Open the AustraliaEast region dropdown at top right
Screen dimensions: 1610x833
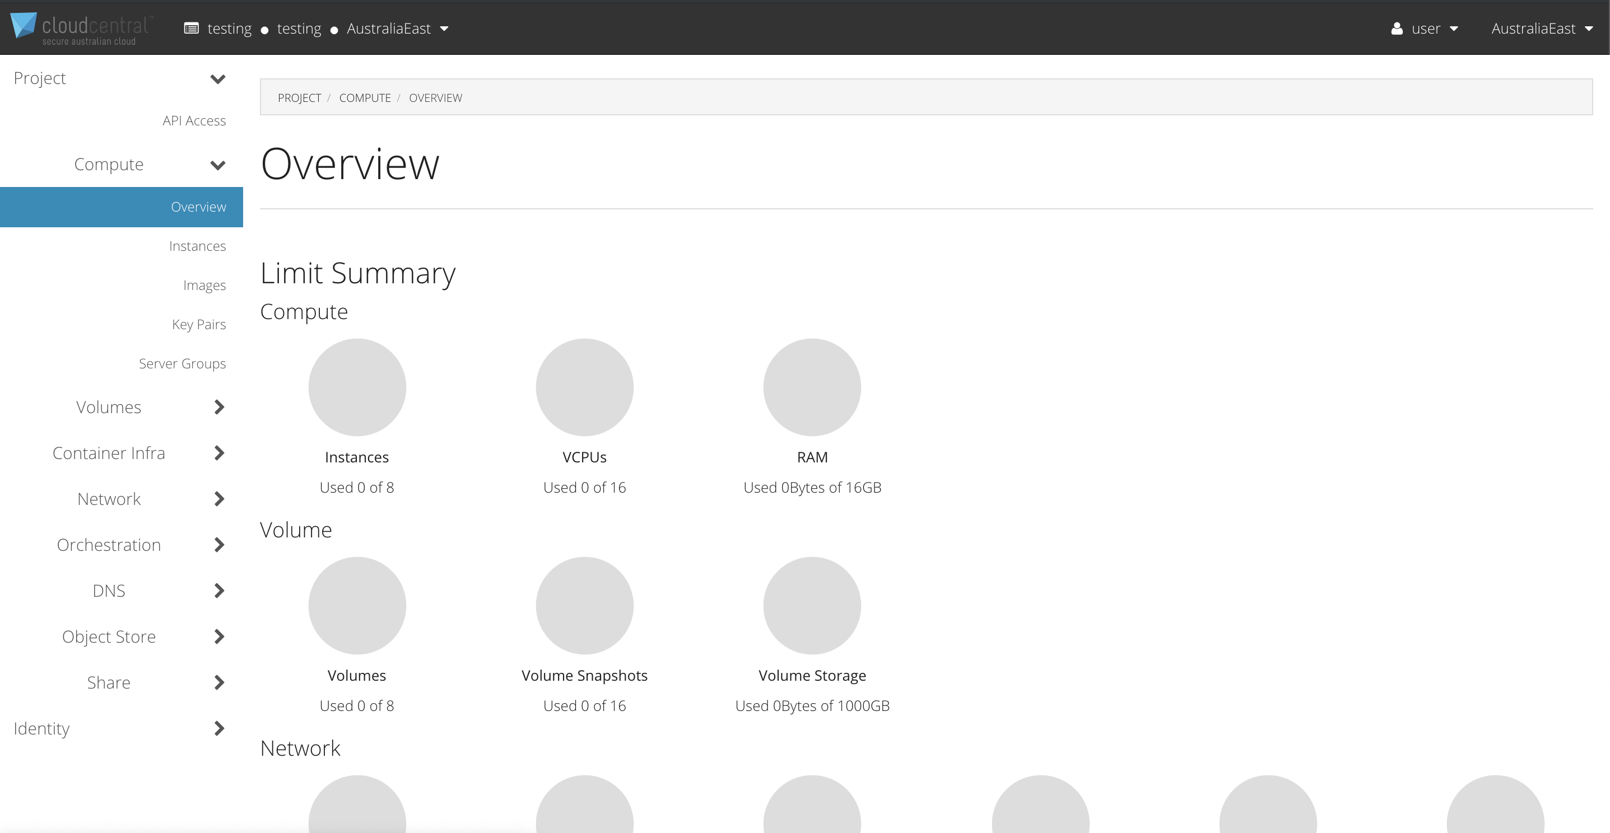click(x=1541, y=29)
